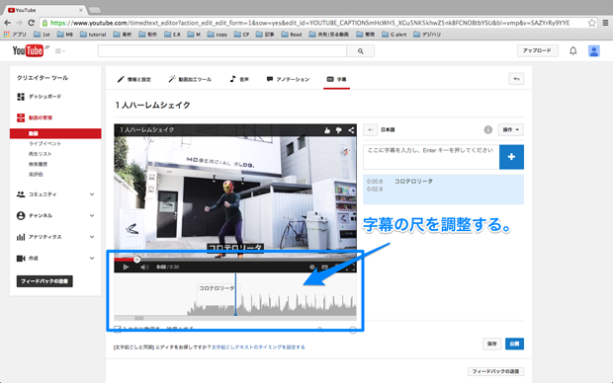This screenshot has height=383, width=613.
Task: Toggle the checkbox below the waveform timeline
Action: pos(118,329)
